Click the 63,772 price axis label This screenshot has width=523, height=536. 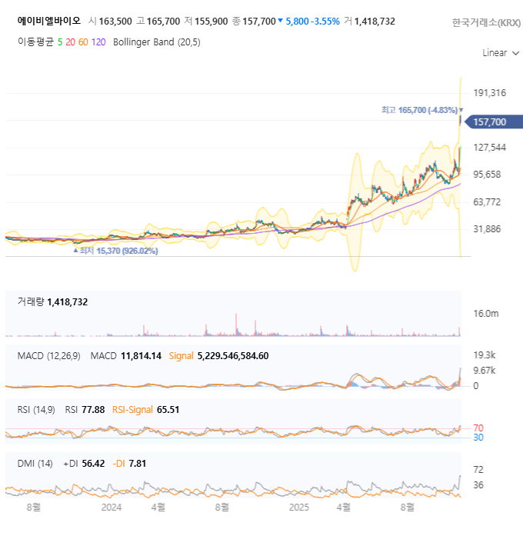click(x=487, y=202)
